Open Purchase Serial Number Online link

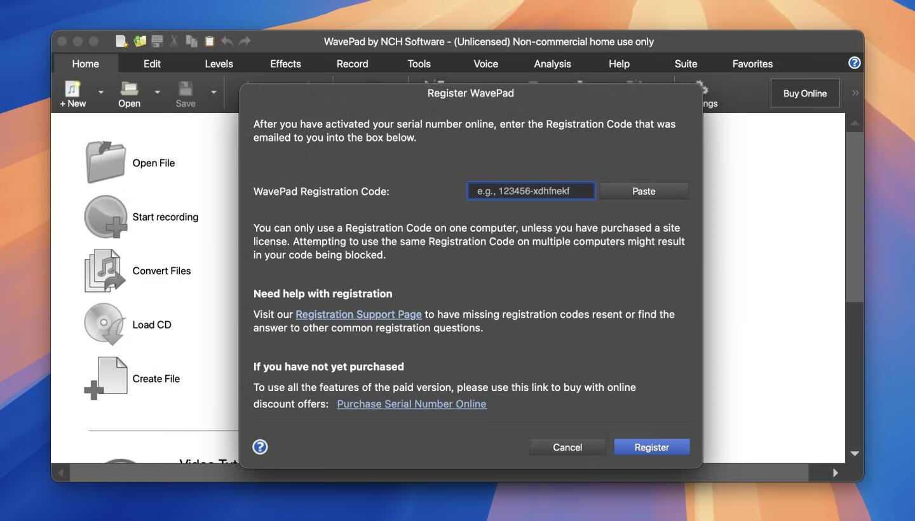click(412, 404)
